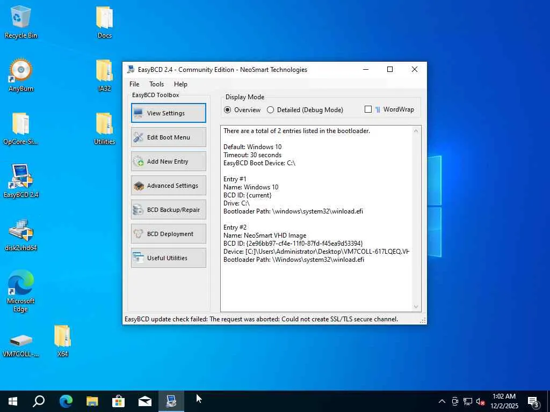This screenshot has width=550, height=412.
Task: Click the 'Timeout: 30 seconds' line
Action: (252, 155)
